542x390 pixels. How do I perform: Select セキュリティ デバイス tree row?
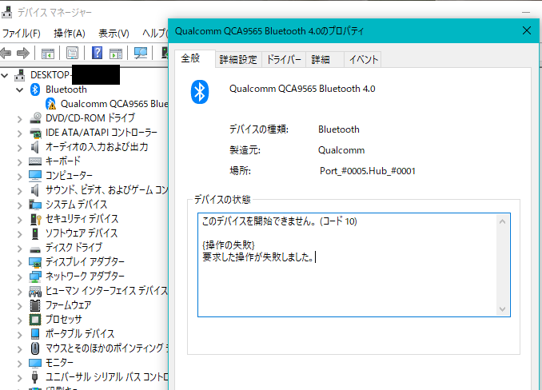pyautogui.click(x=82, y=219)
